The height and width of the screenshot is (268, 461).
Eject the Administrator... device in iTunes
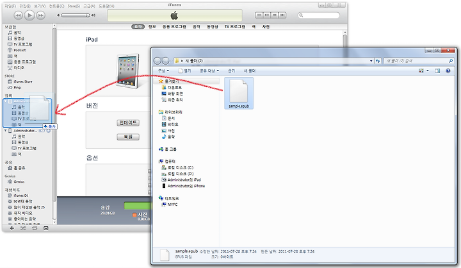point(49,130)
